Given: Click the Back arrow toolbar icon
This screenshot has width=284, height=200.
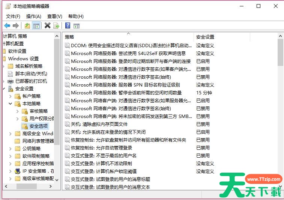Looking at the screenshot, I should tap(7, 25).
